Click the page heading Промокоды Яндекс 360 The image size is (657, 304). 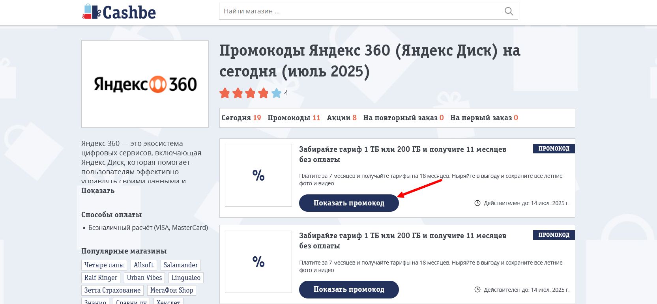point(370,61)
